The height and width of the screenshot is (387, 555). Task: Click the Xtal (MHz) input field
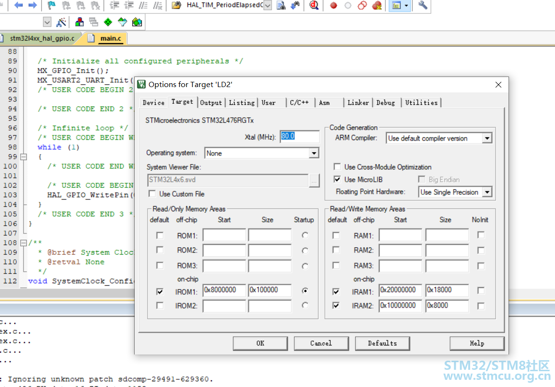coord(300,136)
